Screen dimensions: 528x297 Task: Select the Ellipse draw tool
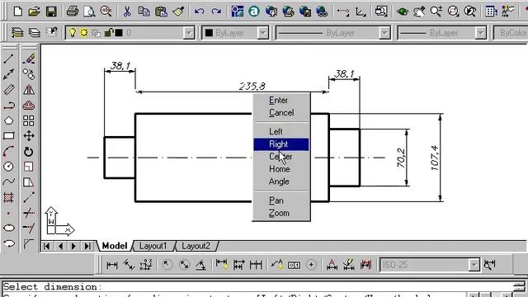9,228
